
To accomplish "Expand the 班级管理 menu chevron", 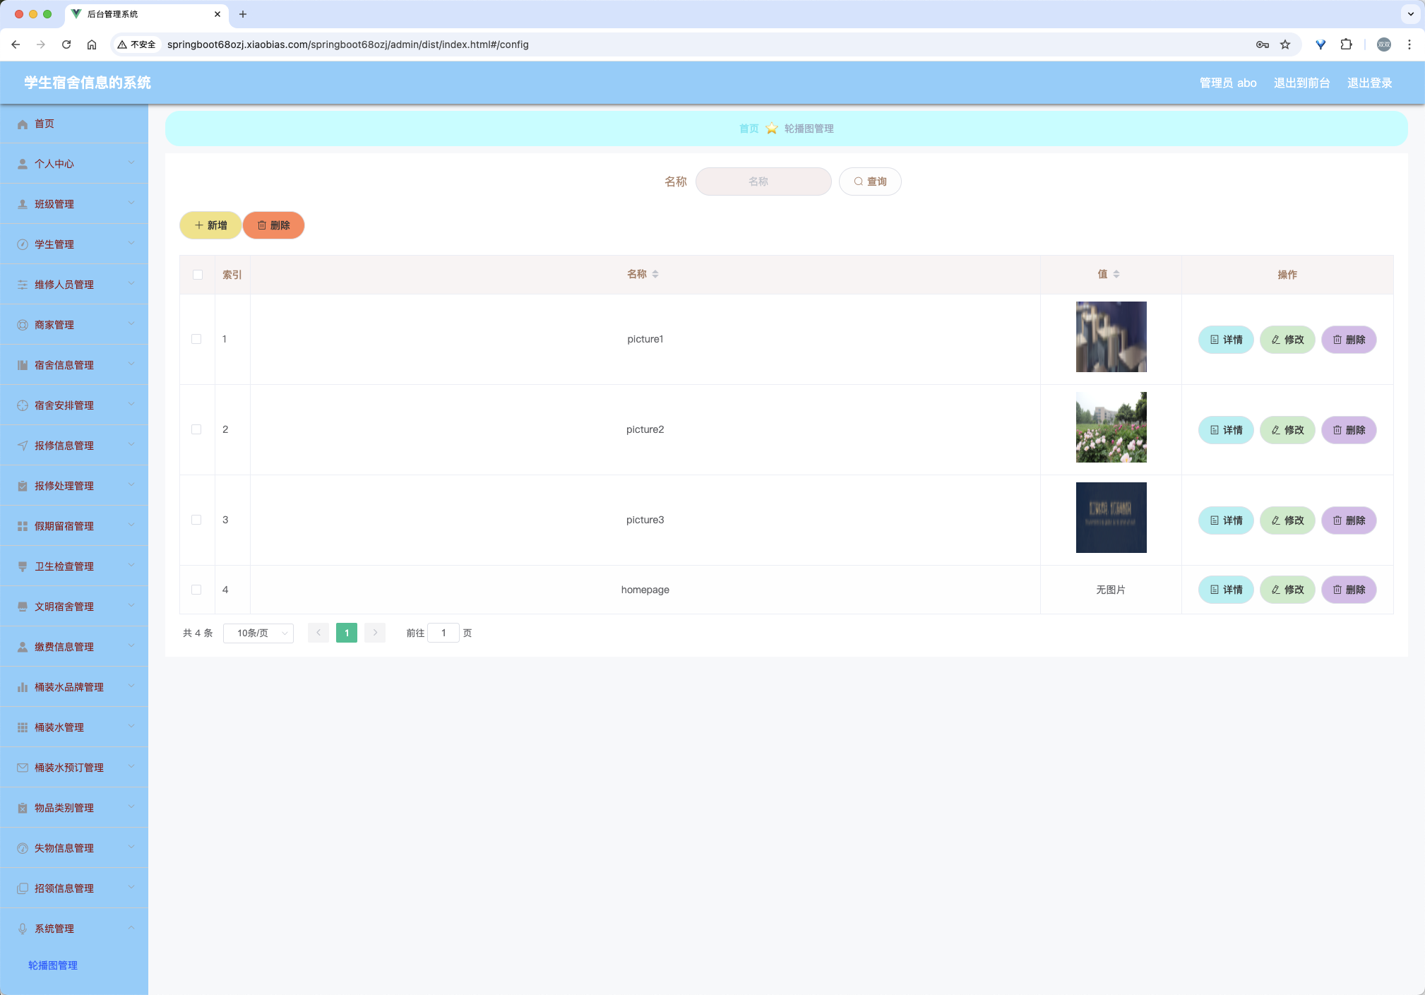I will 131,203.
